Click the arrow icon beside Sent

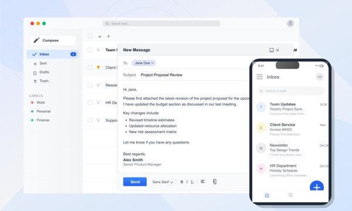point(35,64)
